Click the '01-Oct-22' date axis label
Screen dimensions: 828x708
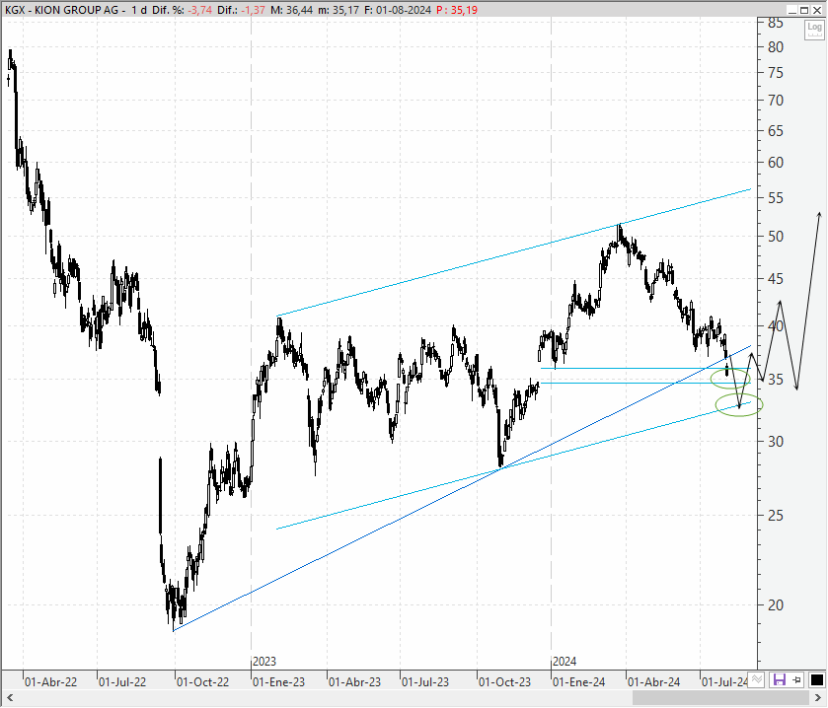(x=202, y=682)
